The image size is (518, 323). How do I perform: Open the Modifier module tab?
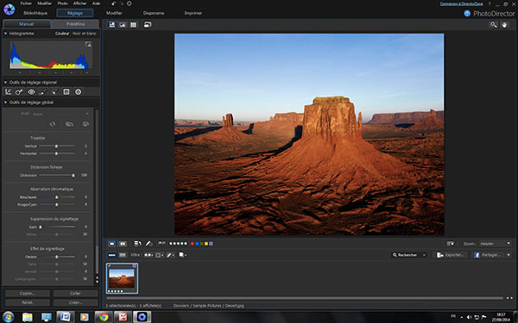[114, 13]
